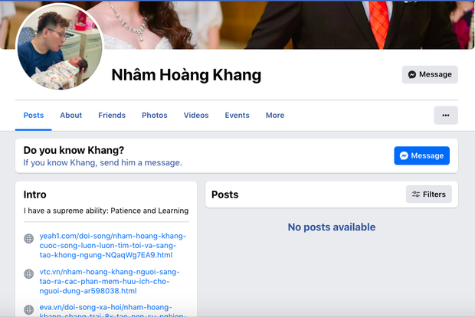The height and width of the screenshot is (317, 475).
Task: Click Messenger icon in gray Message button
Action: 412,75
